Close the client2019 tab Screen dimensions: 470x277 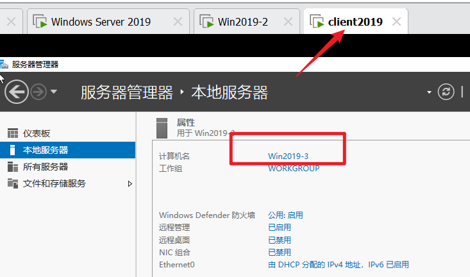click(x=396, y=22)
